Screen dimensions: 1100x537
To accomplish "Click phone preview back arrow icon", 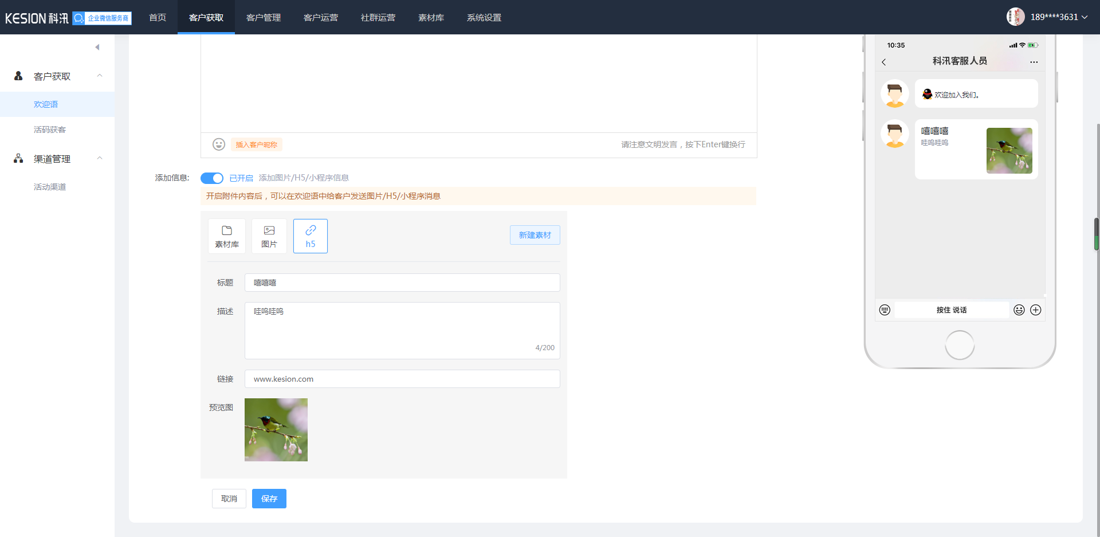I will pos(884,62).
